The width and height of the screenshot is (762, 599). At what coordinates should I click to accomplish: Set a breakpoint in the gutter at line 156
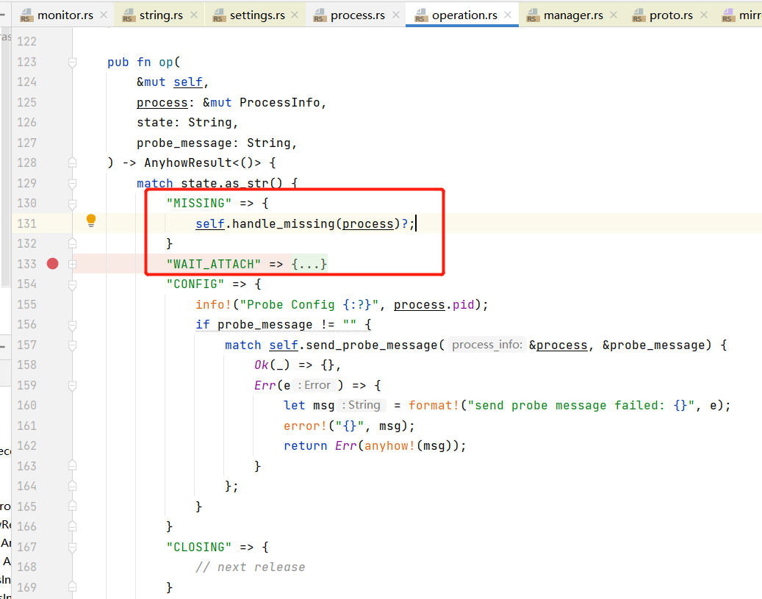[x=52, y=323]
